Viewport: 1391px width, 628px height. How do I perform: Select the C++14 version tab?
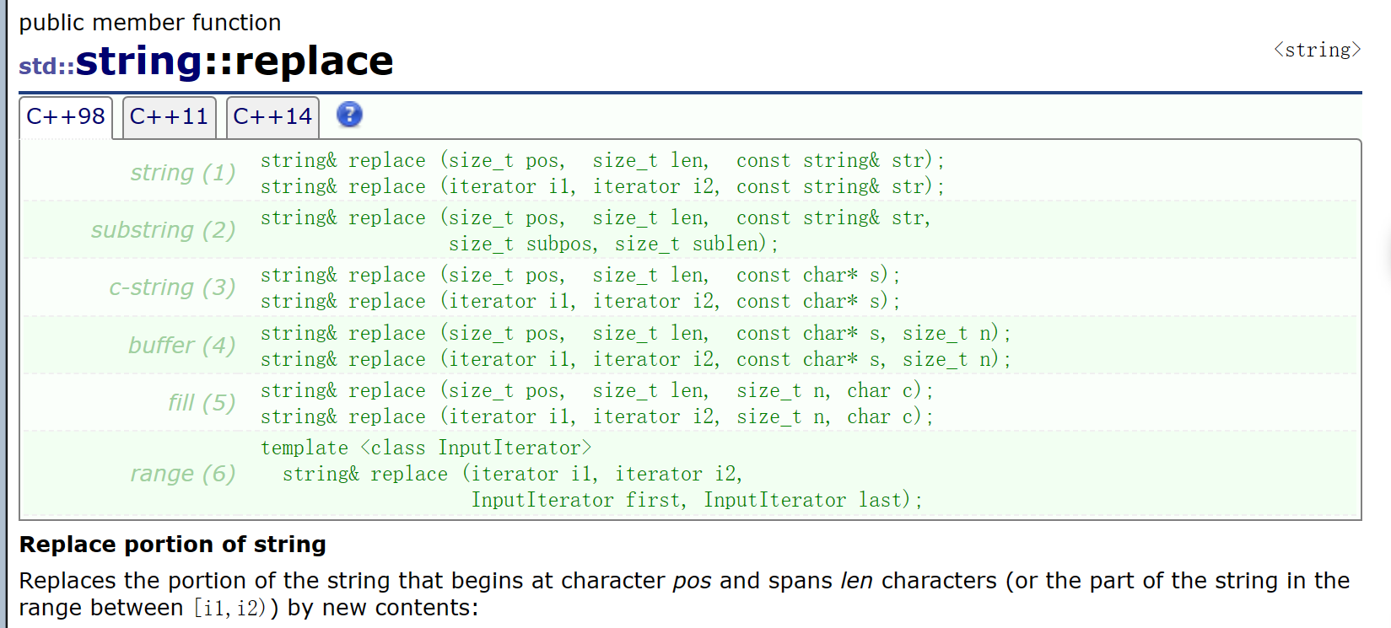[x=272, y=116]
